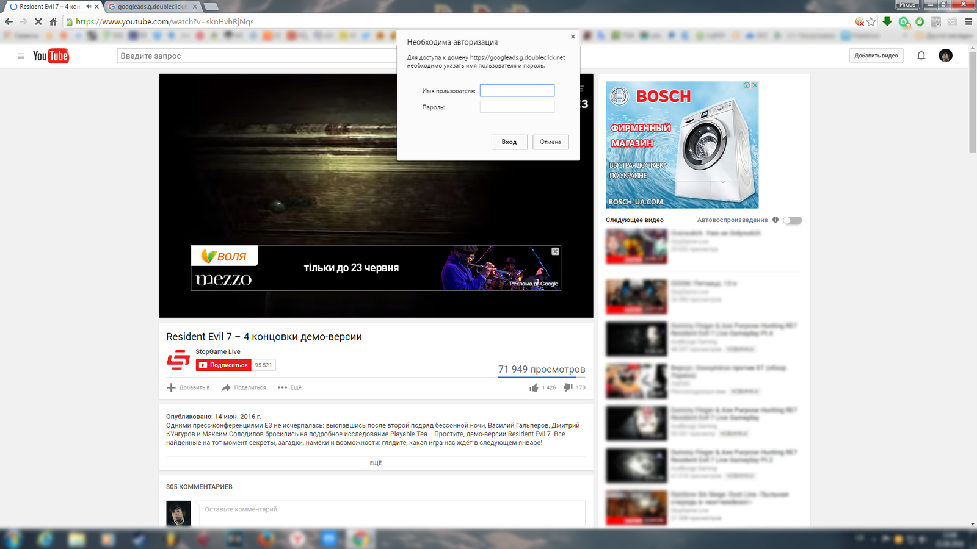This screenshot has height=549, width=977.
Task: Close the Bosch ad using its X
Action: (x=755, y=85)
